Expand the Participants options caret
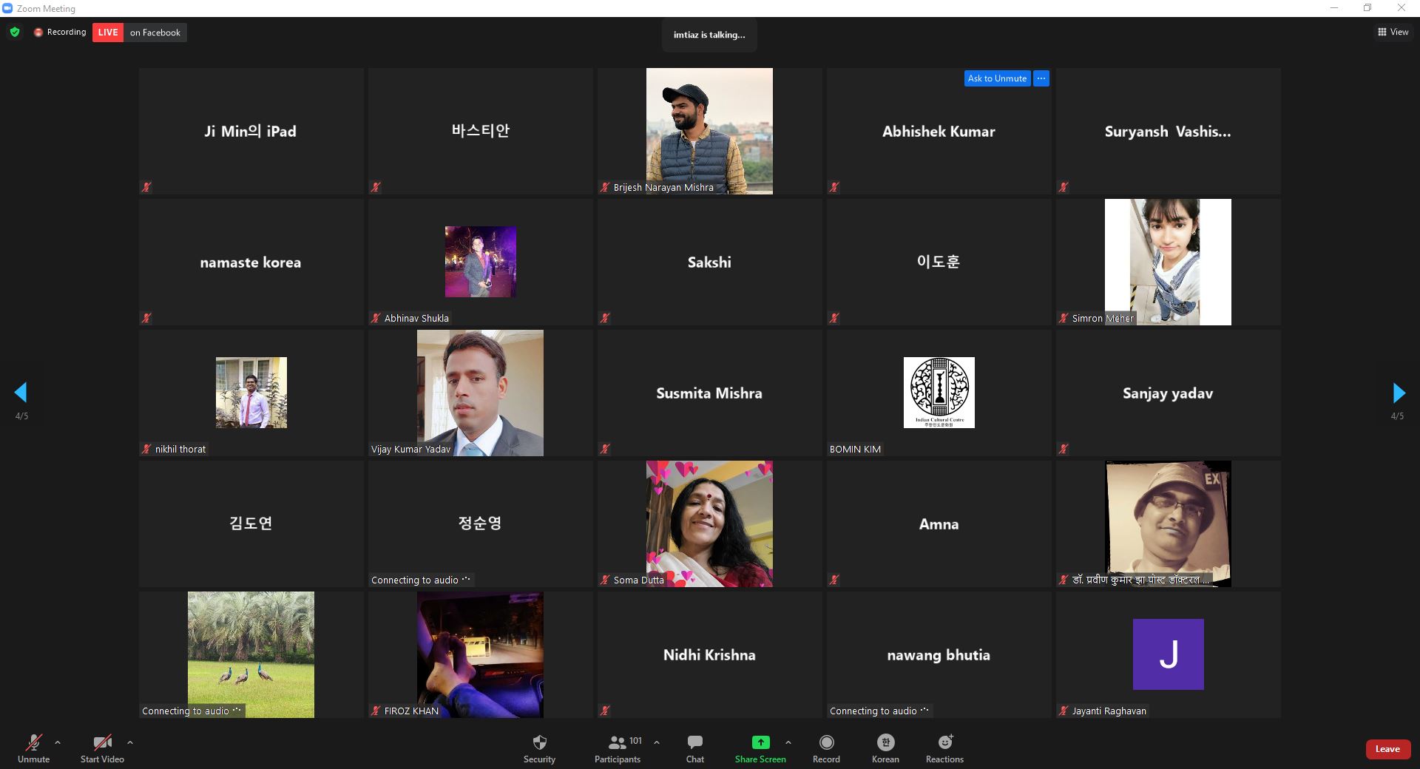1420x769 pixels. [657, 742]
